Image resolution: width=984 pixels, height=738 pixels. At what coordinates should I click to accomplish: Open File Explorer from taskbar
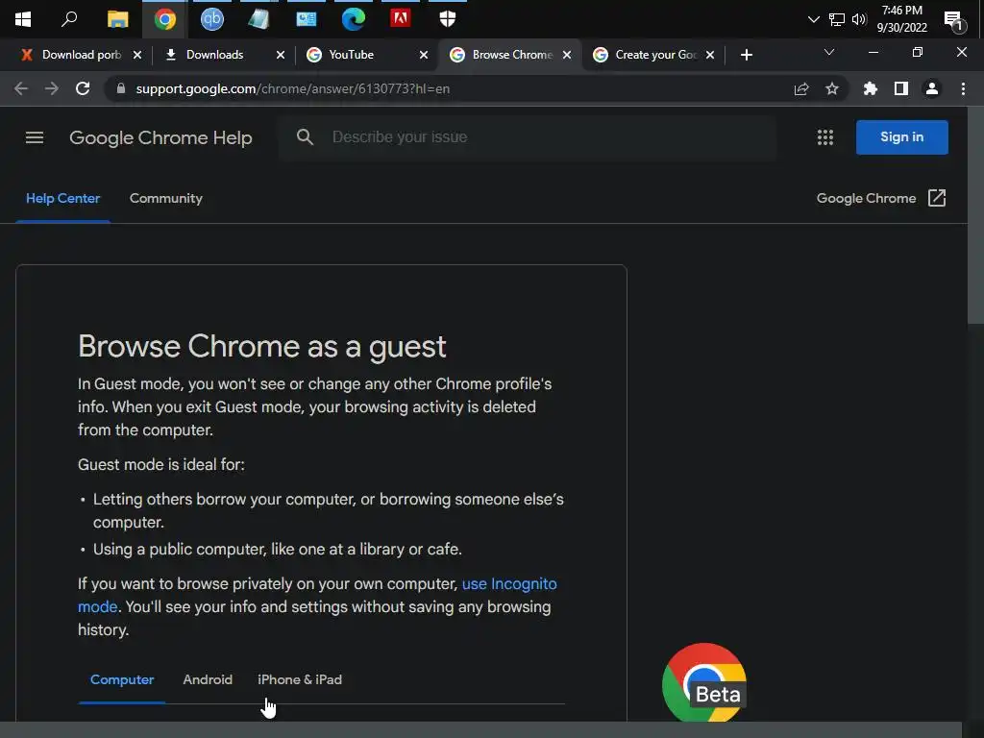(117, 19)
